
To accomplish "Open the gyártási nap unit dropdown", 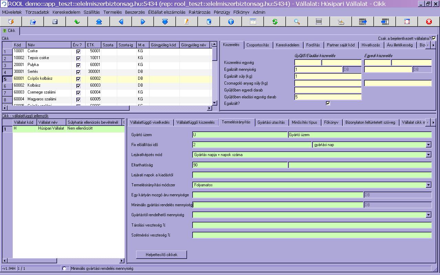I will pos(429,145).
